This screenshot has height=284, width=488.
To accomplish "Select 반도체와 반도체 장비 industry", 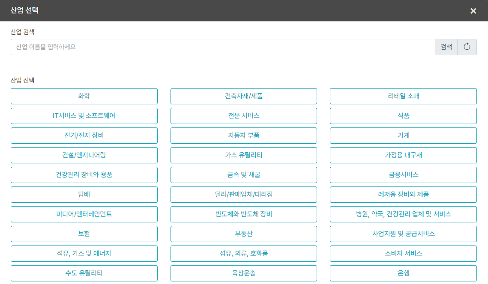I will pos(244,214).
